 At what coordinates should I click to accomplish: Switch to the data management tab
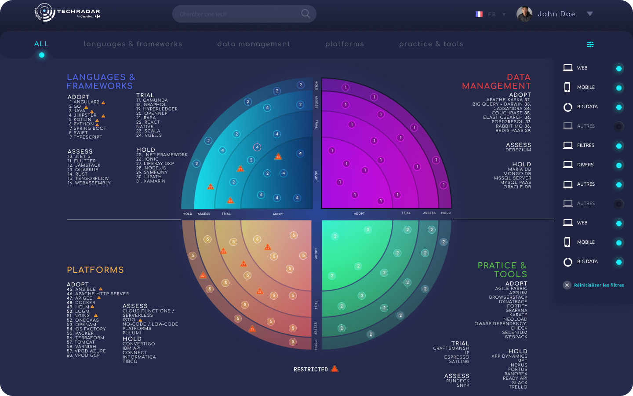tap(254, 44)
